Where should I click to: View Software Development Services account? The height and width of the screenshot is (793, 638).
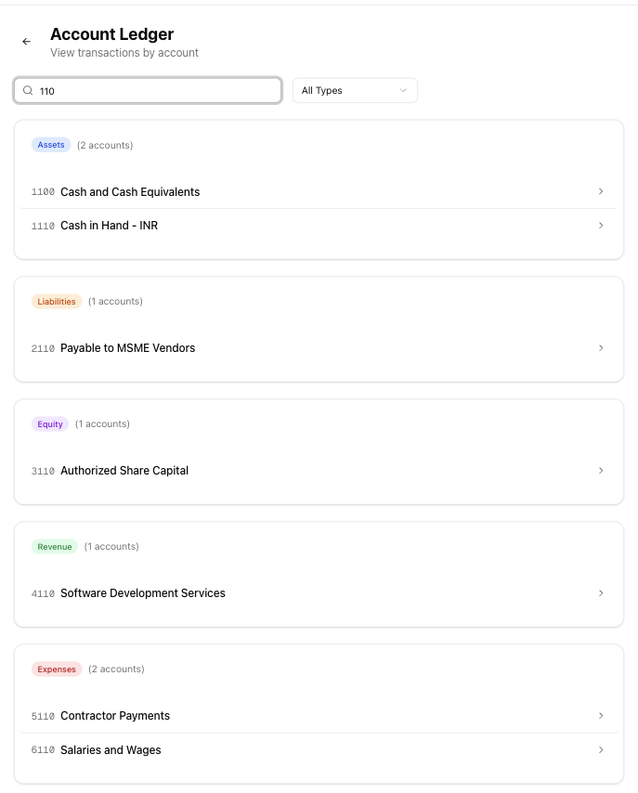tap(143, 593)
